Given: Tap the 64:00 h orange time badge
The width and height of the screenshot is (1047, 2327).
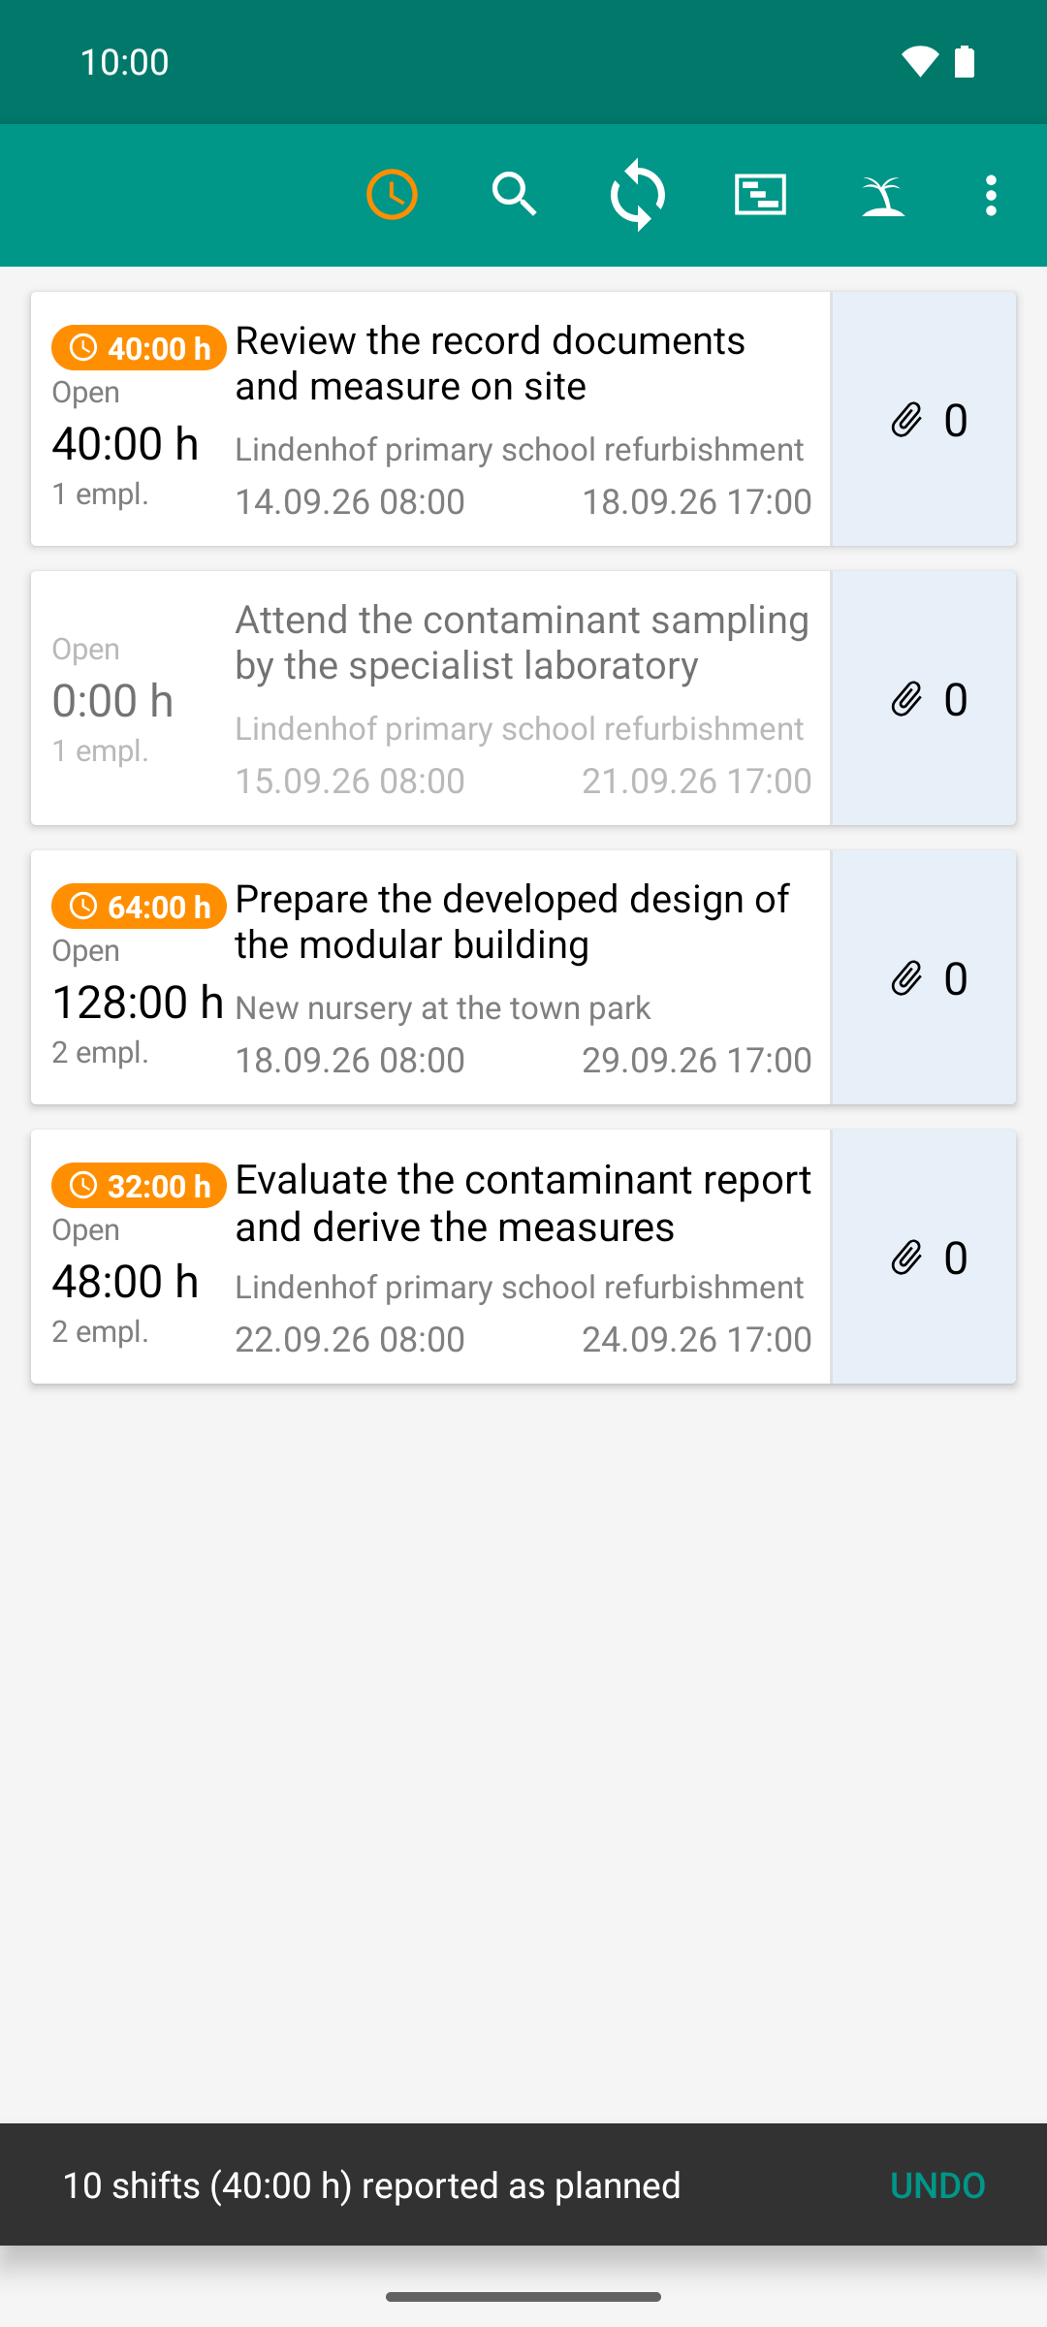Looking at the screenshot, I should [139, 906].
